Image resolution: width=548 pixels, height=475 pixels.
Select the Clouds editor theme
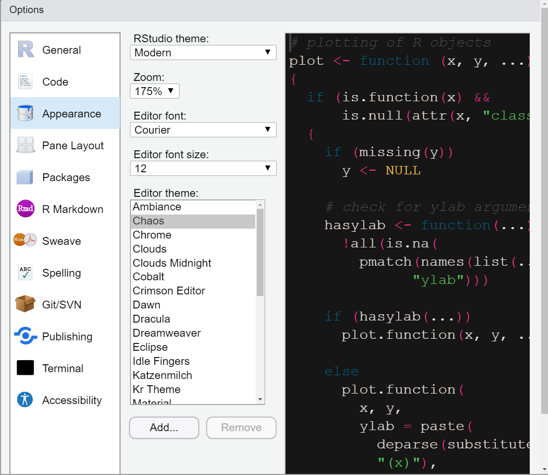coord(193,249)
